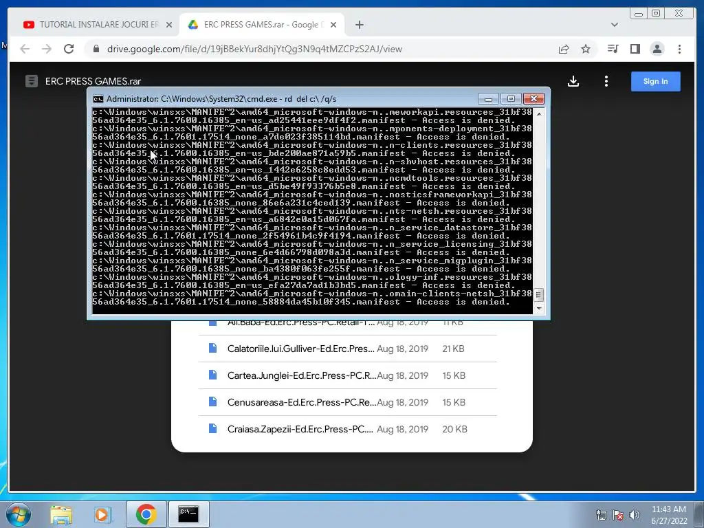Open the volume speaker tray icon
Screen dimensions: 704x528
pos(635,515)
